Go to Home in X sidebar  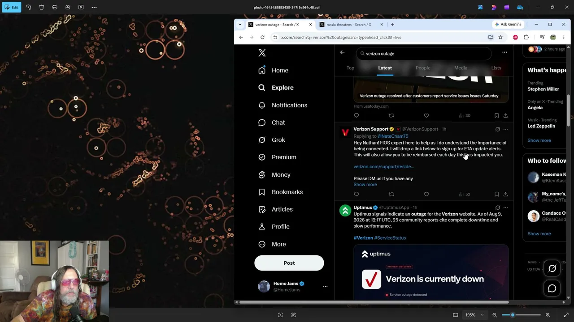point(274,70)
